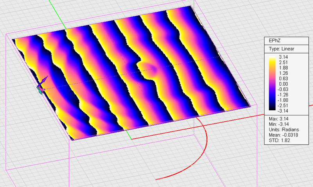
Task: Select the red axis line at the right edge
Action: (310, 105)
